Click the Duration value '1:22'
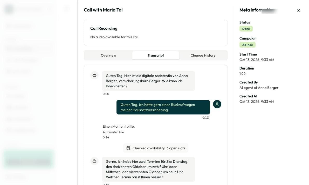The image size is (309, 185). tap(242, 74)
